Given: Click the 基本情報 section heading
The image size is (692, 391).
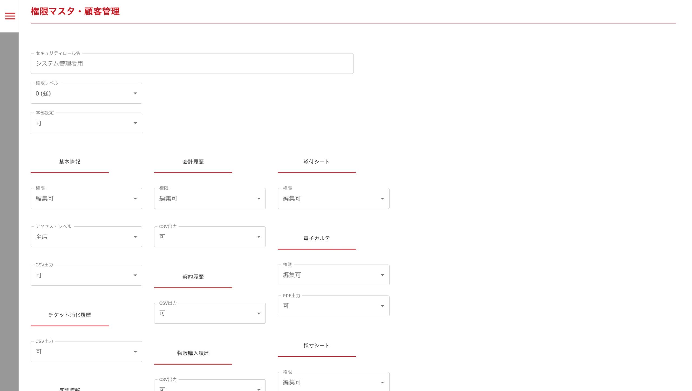Looking at the screenshot, I should [x=69, y=162].
